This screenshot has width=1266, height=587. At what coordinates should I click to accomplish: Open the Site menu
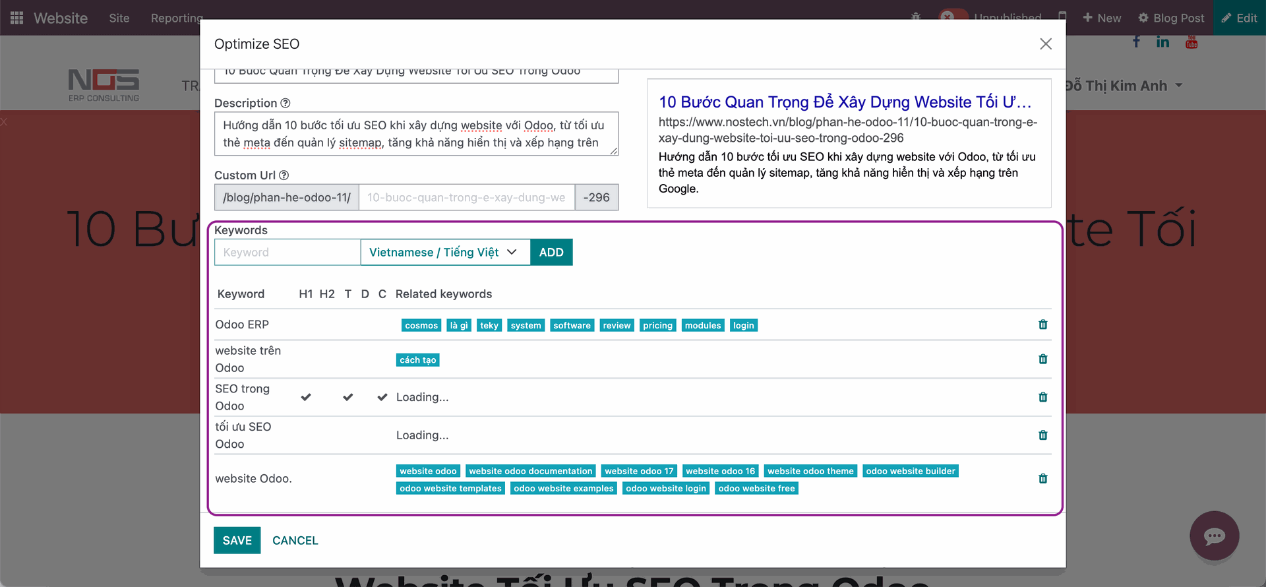[x=119, y=18]
